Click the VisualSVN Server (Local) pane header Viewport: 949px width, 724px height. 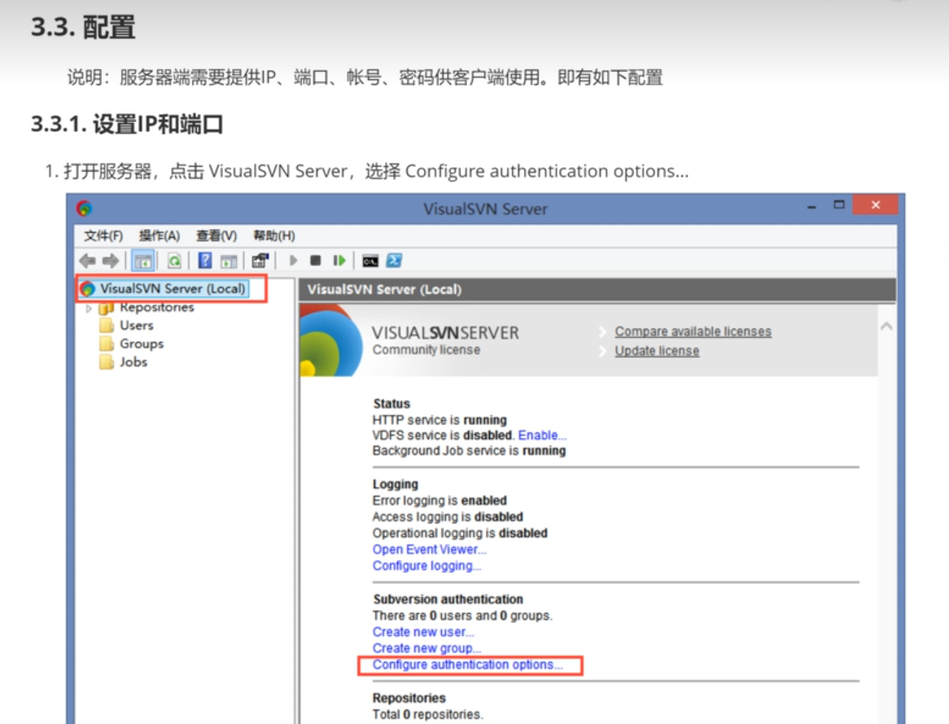tap(597, 290)
